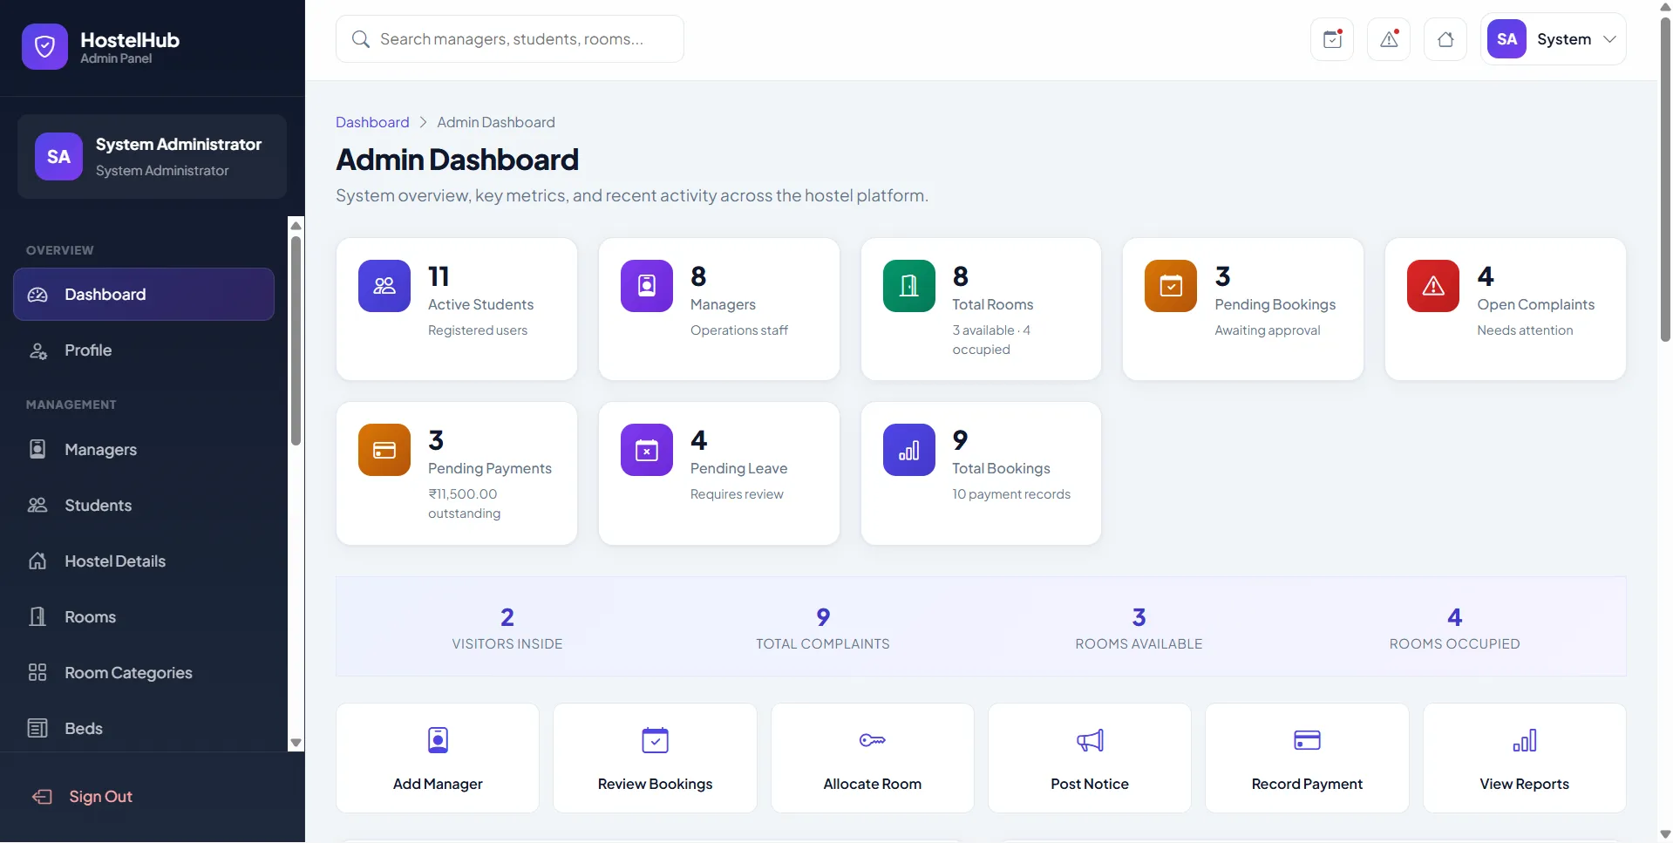1673x843 pixels.
Task: Open Students in the sidebar
Action: [x=144, y=506]
